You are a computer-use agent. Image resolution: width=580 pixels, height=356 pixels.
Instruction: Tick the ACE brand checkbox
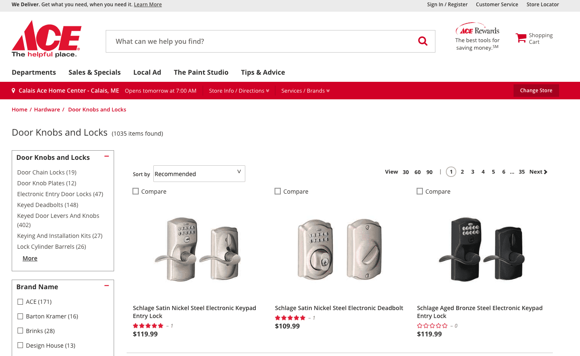[x=20, y=301]
